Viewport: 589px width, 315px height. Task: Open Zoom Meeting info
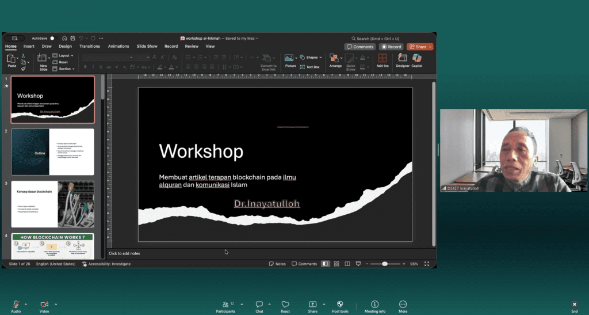[x=374, y=306]
